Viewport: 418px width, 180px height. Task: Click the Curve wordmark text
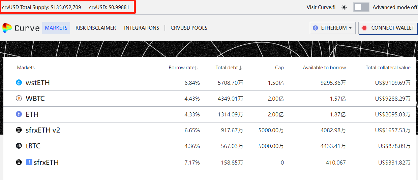pos(27,28)
